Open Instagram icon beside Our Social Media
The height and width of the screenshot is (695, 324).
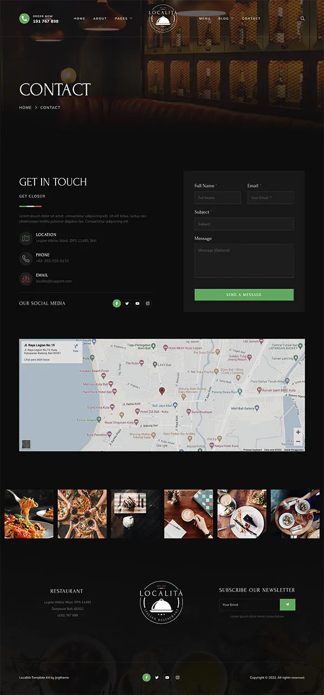pyautogui.click(x=148, y=303)
